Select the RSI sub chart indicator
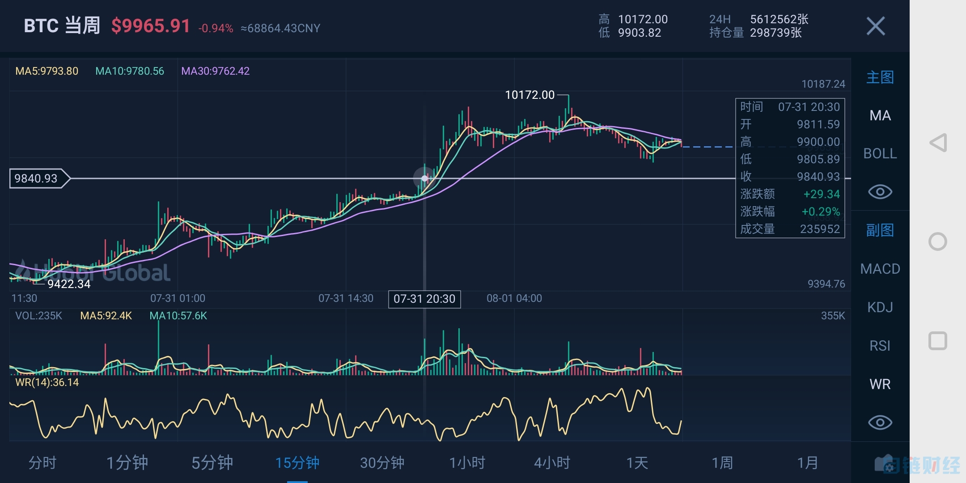 tap(880, 346)
